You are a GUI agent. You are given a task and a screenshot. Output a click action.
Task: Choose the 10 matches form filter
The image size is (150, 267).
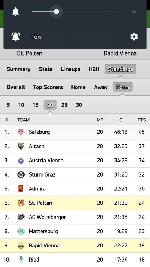click(x=21, y=105)
